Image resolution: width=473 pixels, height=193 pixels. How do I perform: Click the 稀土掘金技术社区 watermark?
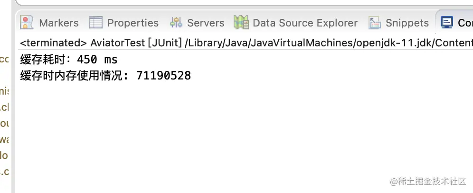(427, 181)
